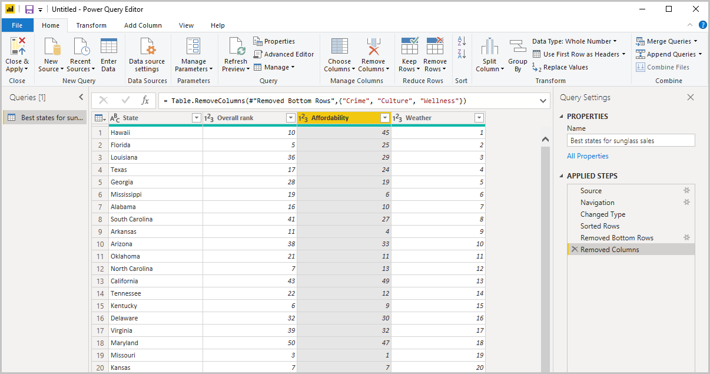Click into the formula bar text
The width and height of the screenshot is (710, 374).
[x=348, y=101]
